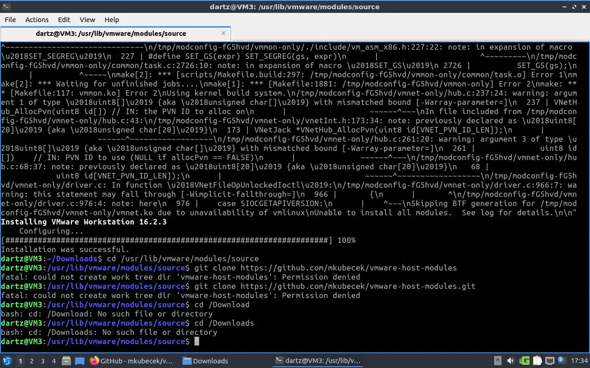Select the terminal window in the taskbar
Screen dimensions: 590x368
coord(318,361)
